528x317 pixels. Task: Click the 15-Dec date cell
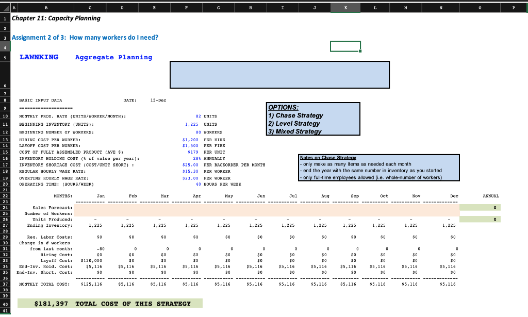click(x=158, y=100)
